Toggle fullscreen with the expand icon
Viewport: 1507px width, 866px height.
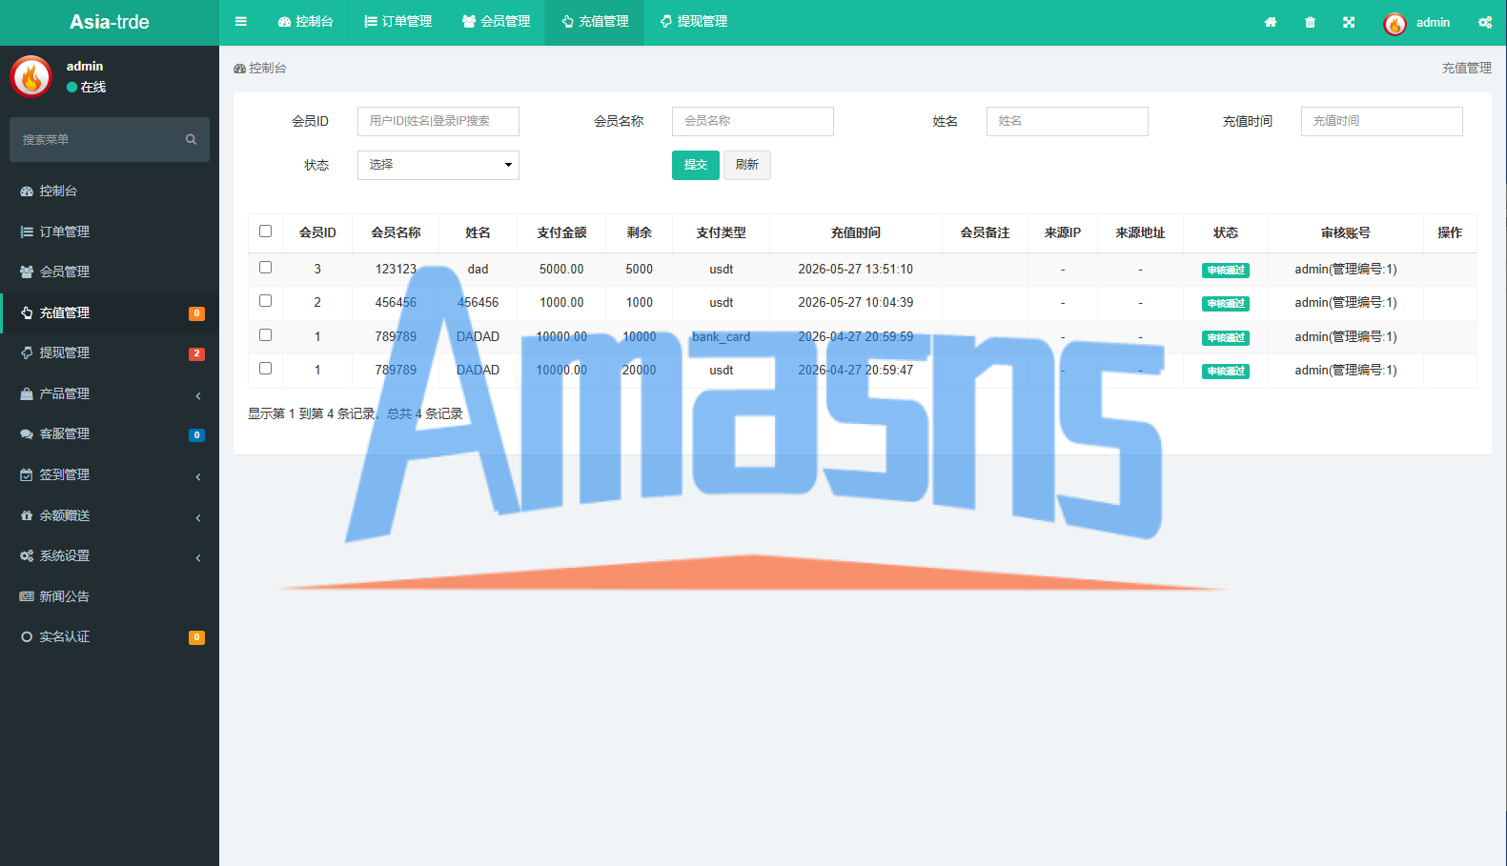[x=1349, y=22]
